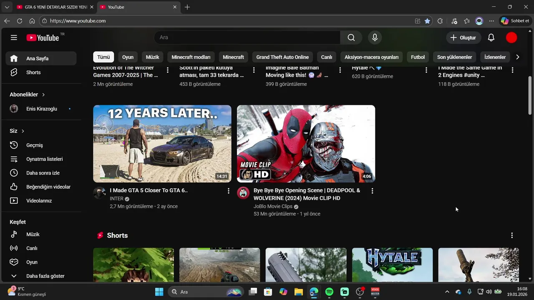The width and height of the screenshot is (534, 300).
Task: Click the search magnifier button
Action: point(351,37)
